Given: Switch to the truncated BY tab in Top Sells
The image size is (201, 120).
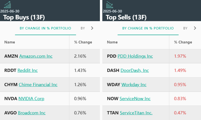Looking at the screenshot, I should [185, 28].
